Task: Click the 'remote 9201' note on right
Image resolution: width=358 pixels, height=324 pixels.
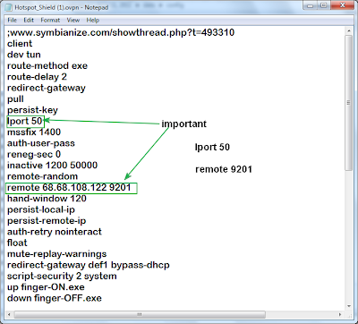Action: tap(224, 169)
